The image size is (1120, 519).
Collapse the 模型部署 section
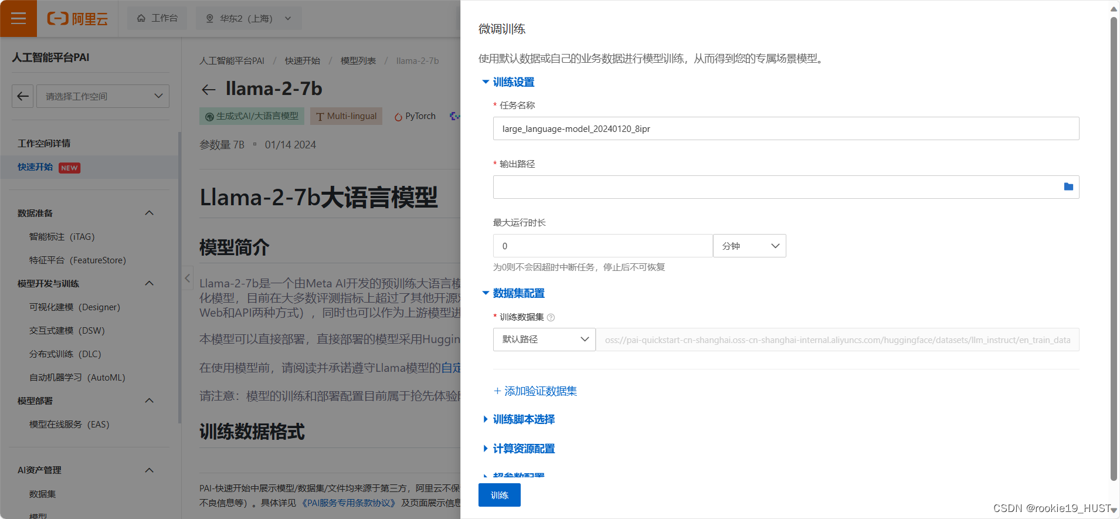pyautogui.click(x=149, y=401)
